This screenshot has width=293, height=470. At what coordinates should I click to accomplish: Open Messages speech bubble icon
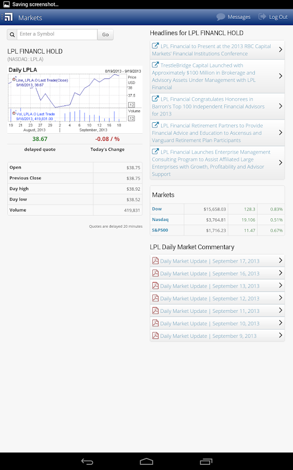221,17
